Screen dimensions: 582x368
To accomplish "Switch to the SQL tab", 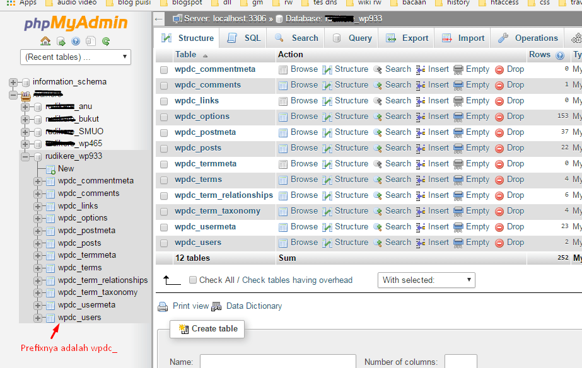I will [243, 38].
